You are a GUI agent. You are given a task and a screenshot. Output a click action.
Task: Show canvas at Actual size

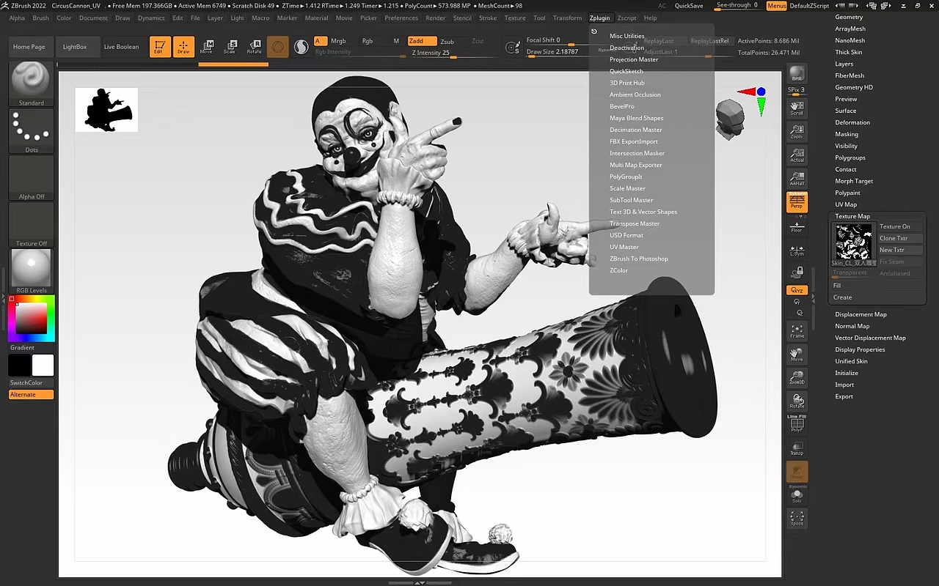click(797, 155)
